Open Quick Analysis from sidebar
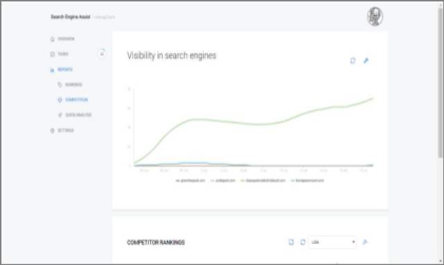 78,115
